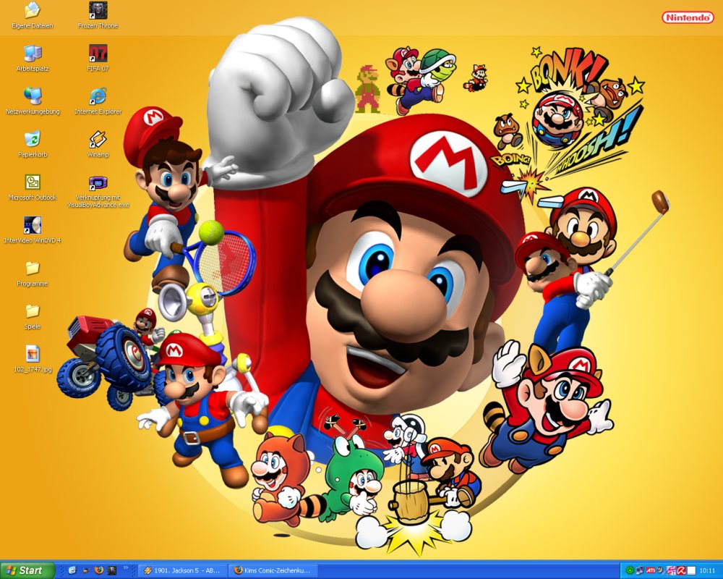The width and height of the screenshot is (723, 579).
Task: Select the Programme folder on desktop
Action: click(33, 269)
